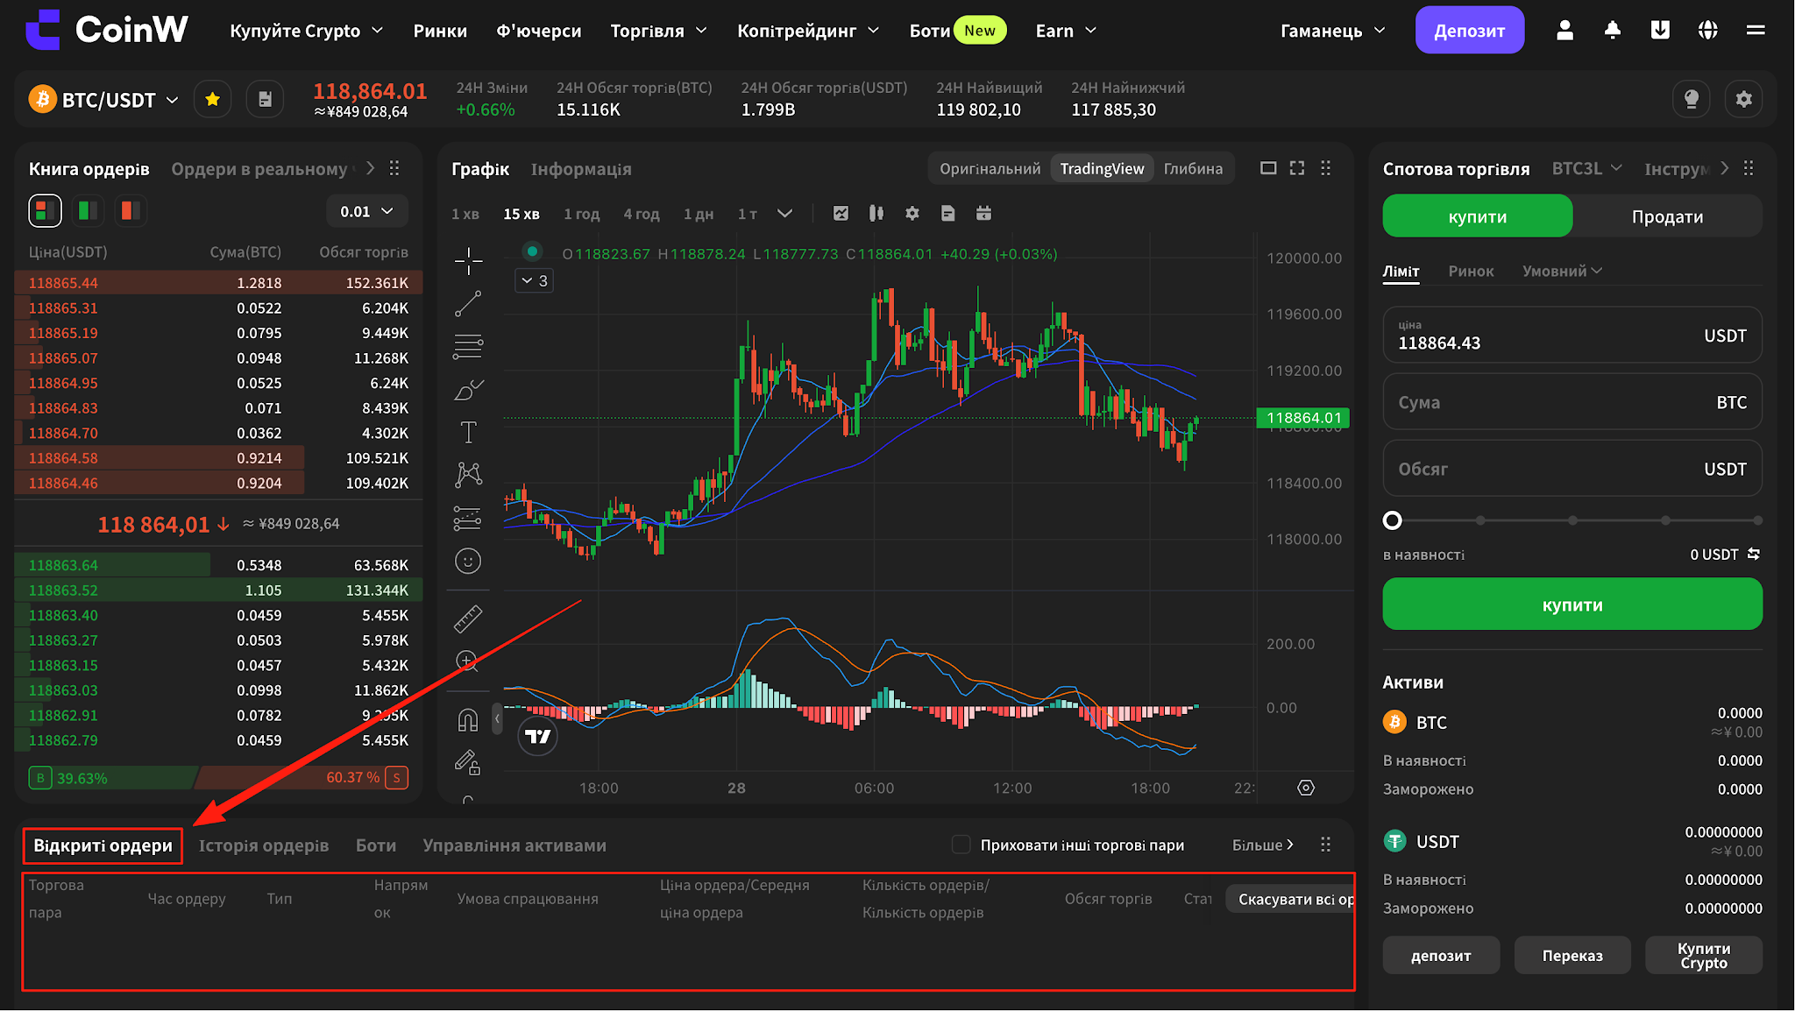The image size is (1795, 1011).
Task: Switch chart mode to Глибина
Action: pyautogui.click(x=1193, y=168)
